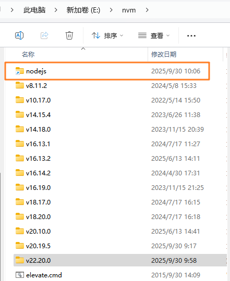Sort by the 修改日期 column header

[x=164, y=54]
